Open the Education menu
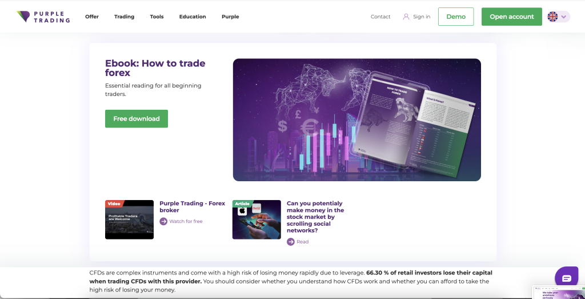Screen dimensions: 585x299 (193, 17)
